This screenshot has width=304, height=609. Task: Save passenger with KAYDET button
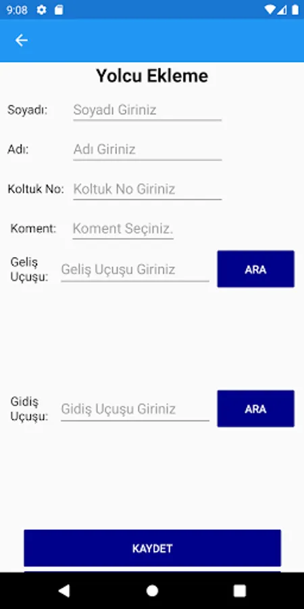point(153,548)
